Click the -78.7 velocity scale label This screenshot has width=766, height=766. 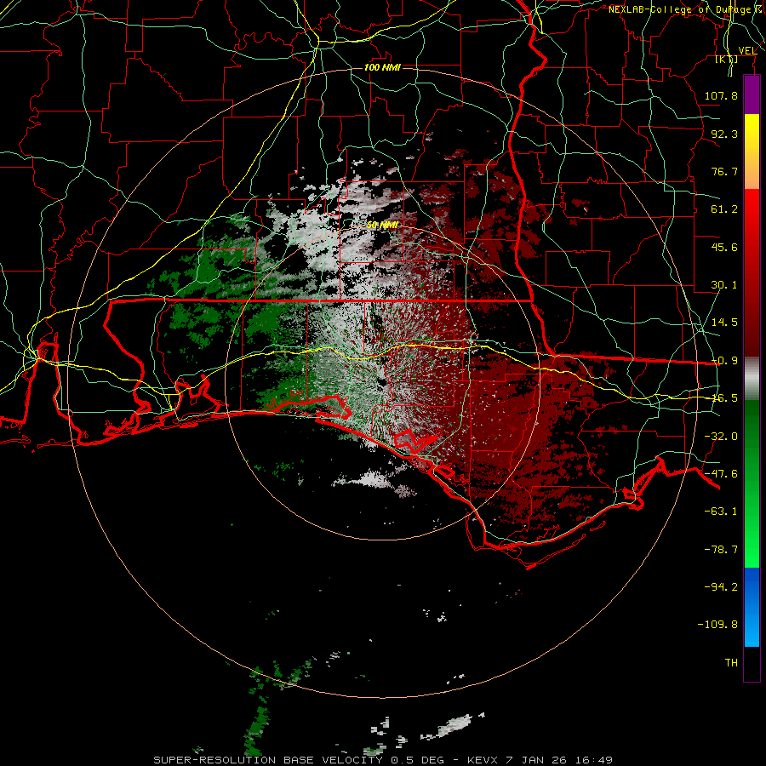click(721, 550)
